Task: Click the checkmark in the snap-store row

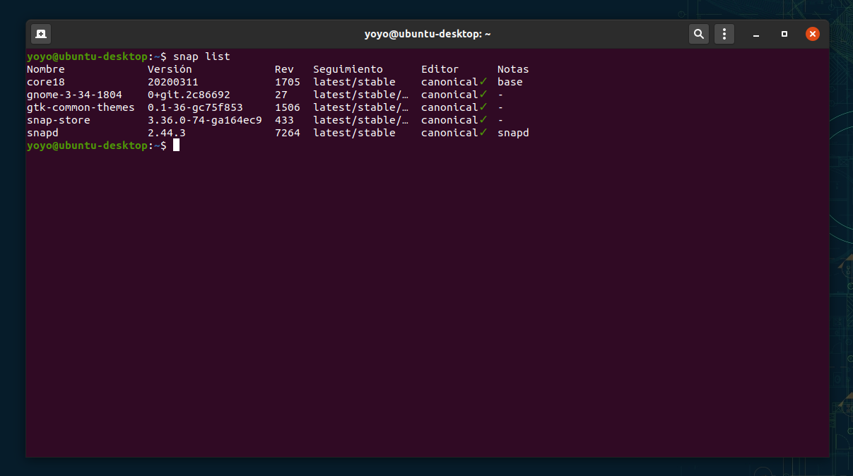Action: (x=483, y=120)
